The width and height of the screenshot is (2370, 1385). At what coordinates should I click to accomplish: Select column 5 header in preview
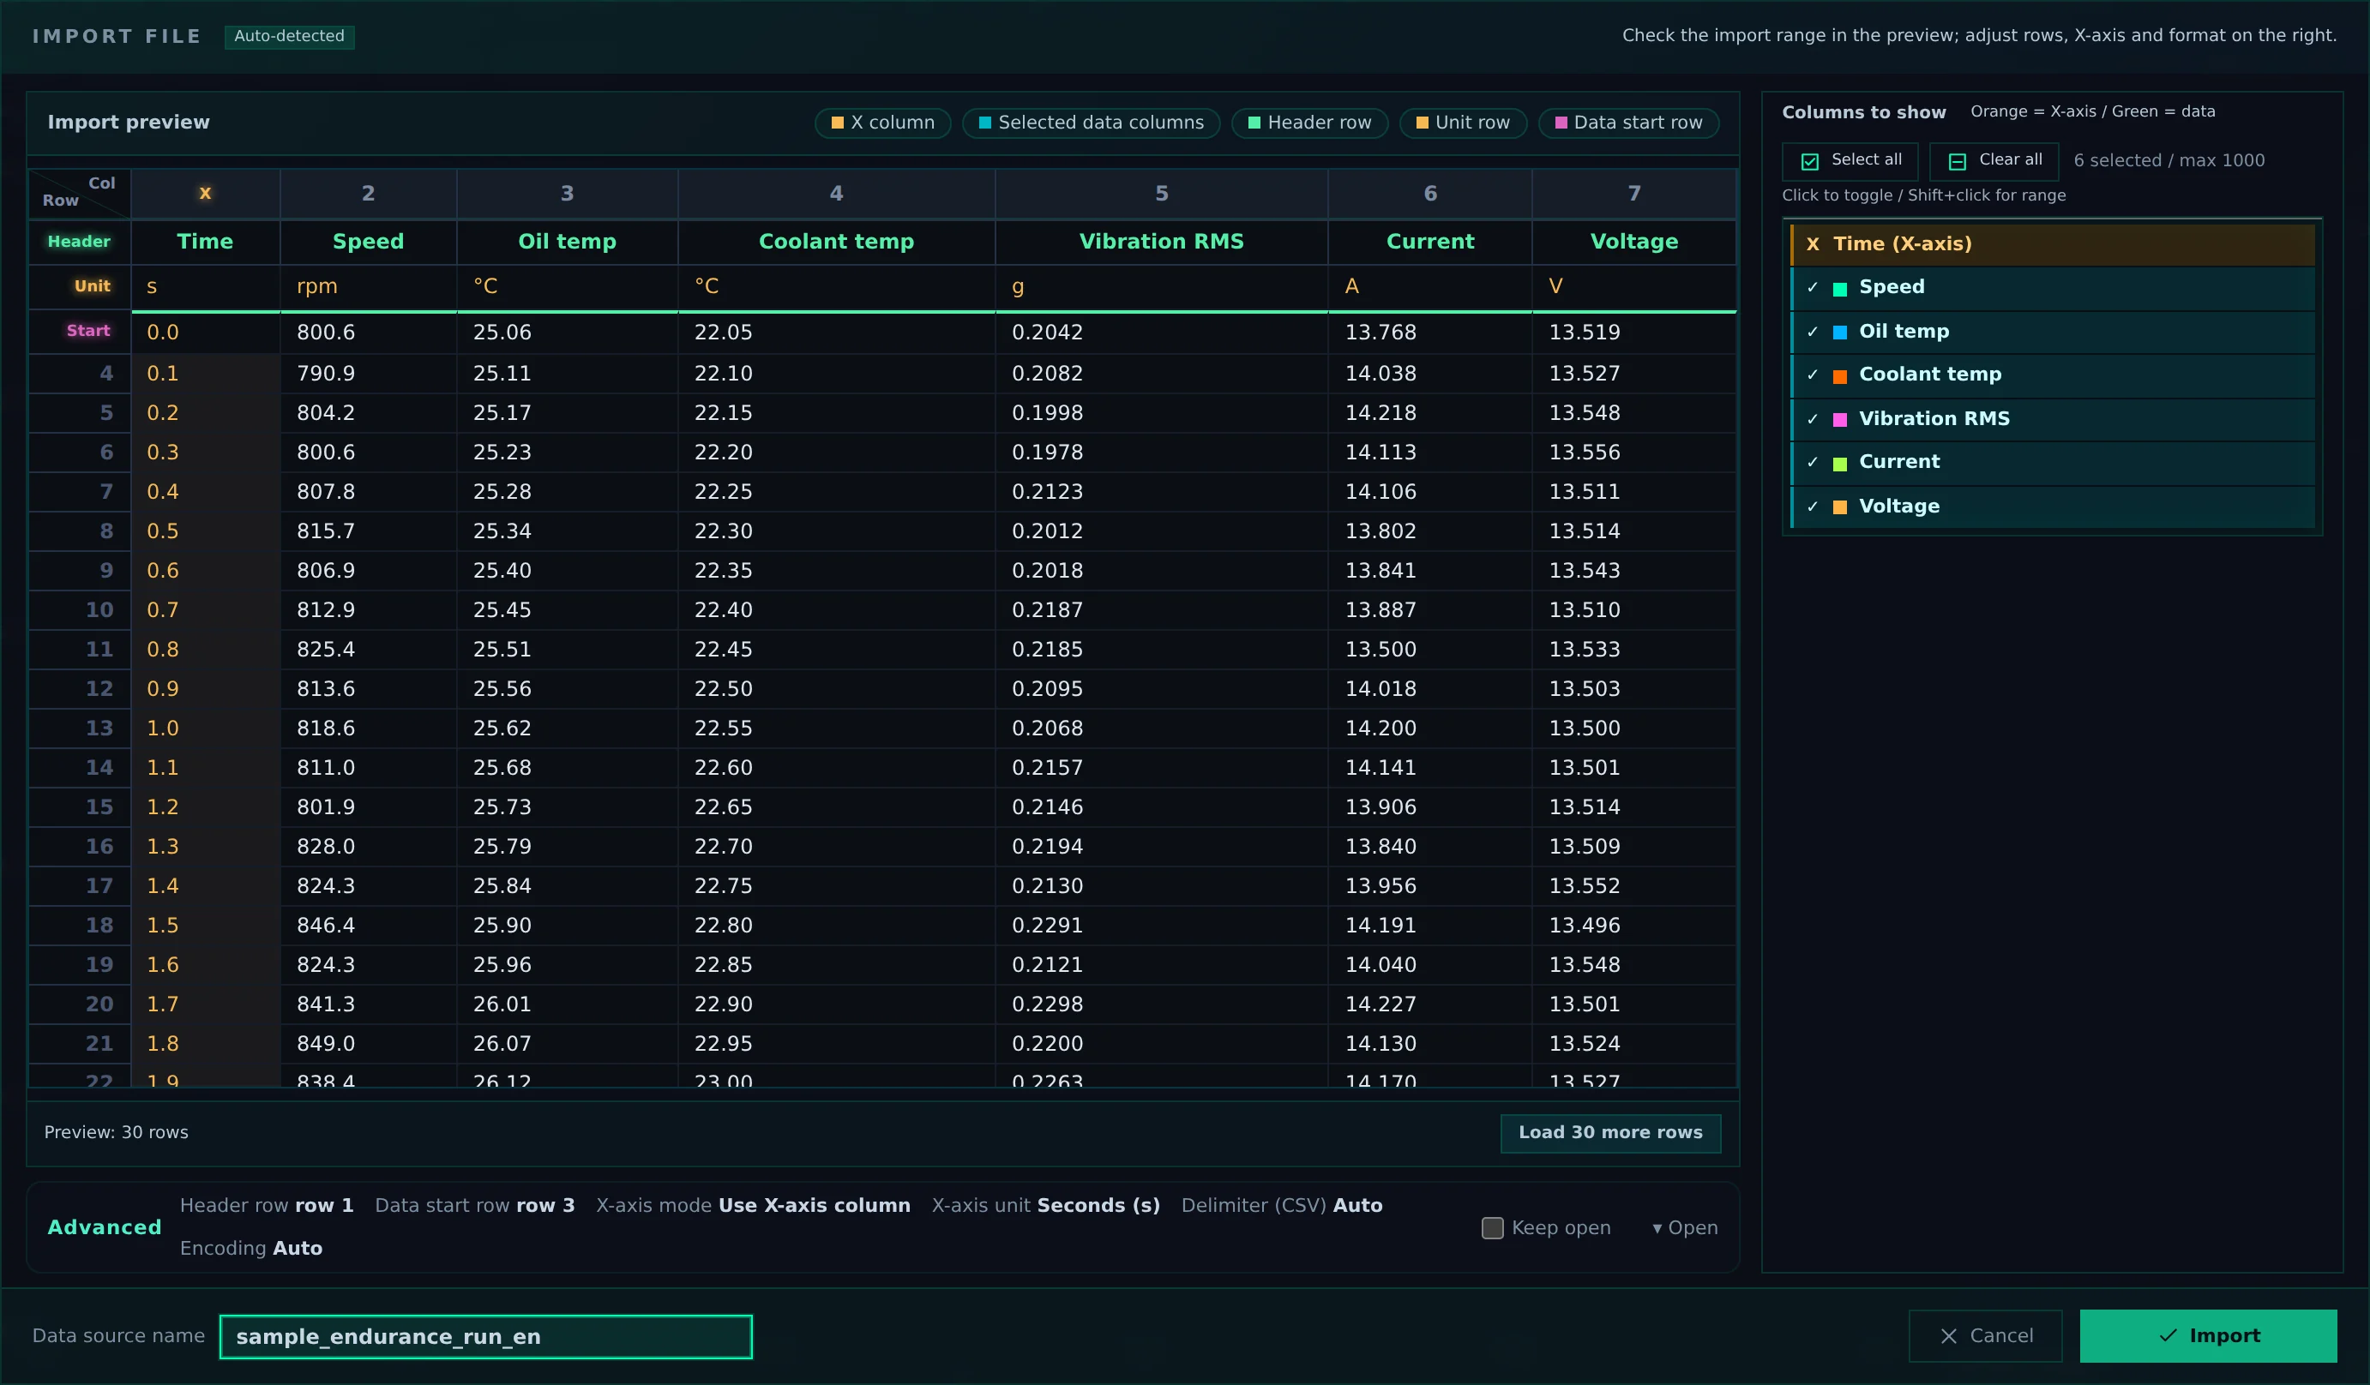1162,194
